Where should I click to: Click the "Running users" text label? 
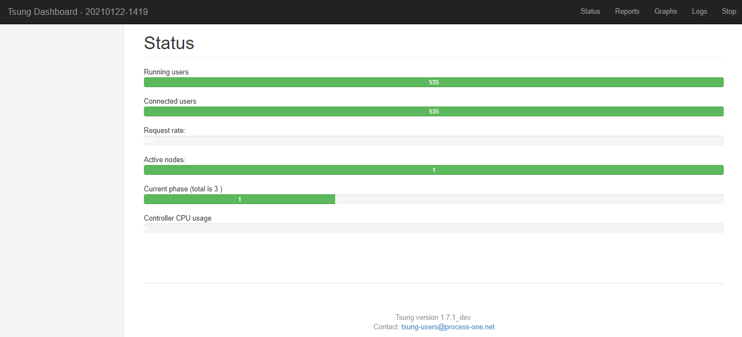(166, 72)
